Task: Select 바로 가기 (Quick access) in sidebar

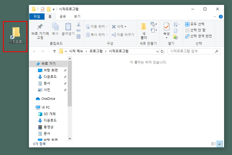Action: pos(48,64)
